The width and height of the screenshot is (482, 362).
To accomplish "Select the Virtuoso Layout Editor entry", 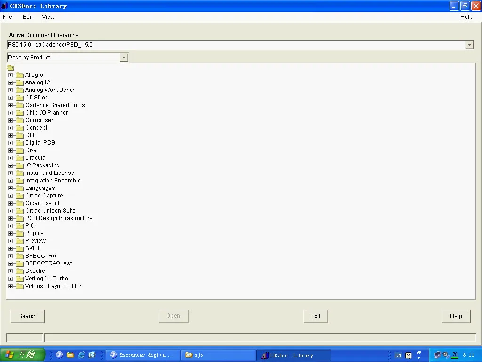I will [53, 286].
